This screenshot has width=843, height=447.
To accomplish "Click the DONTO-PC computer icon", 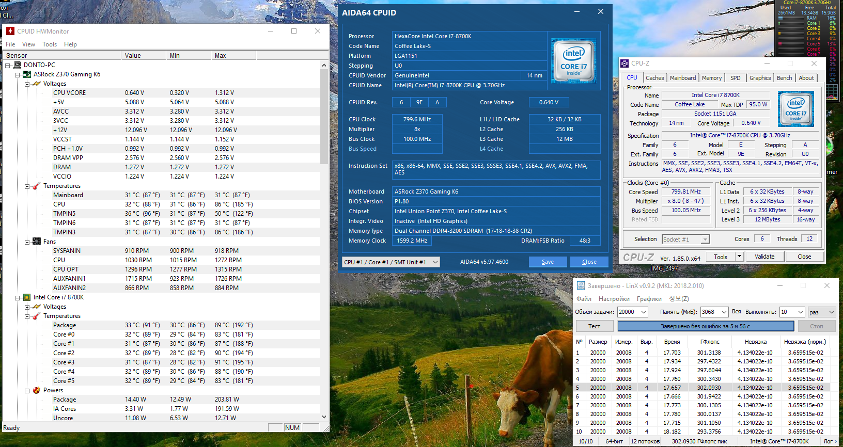I will point(17,65).
